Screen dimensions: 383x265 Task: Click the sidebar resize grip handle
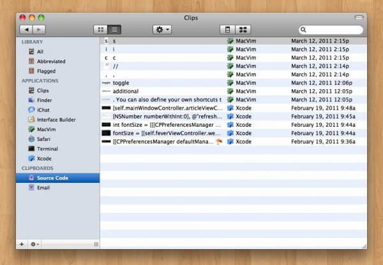click(x=96, y=244)
